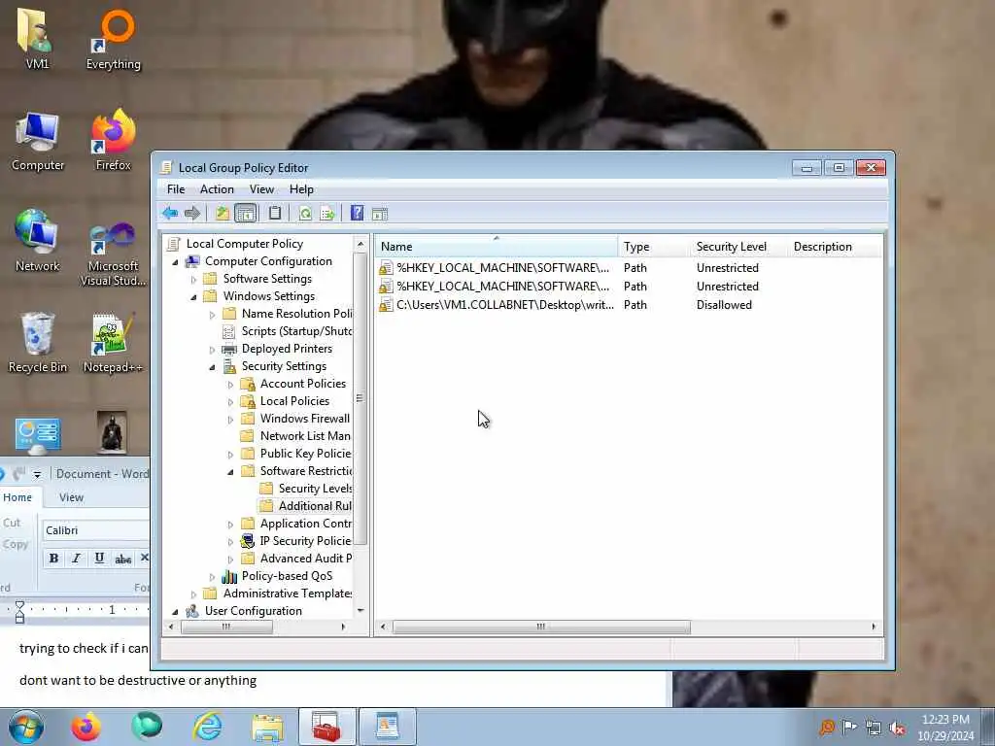The height and width of the screenshot is (746, 995).
Task: Expand the Software Settings node
Action: (194, 279)
